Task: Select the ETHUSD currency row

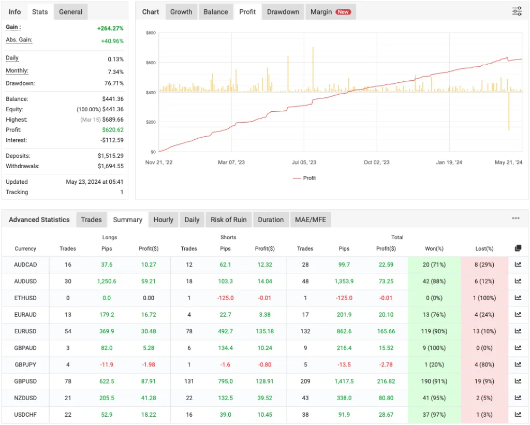Action: coord(25,298)
